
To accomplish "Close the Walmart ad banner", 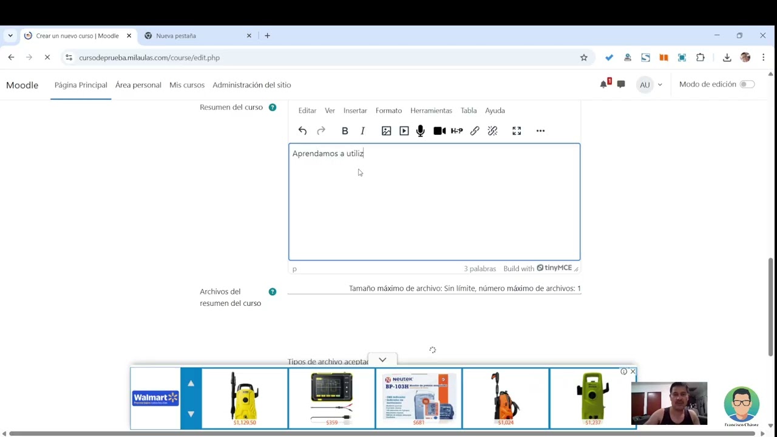I will (x=633, y=371).
